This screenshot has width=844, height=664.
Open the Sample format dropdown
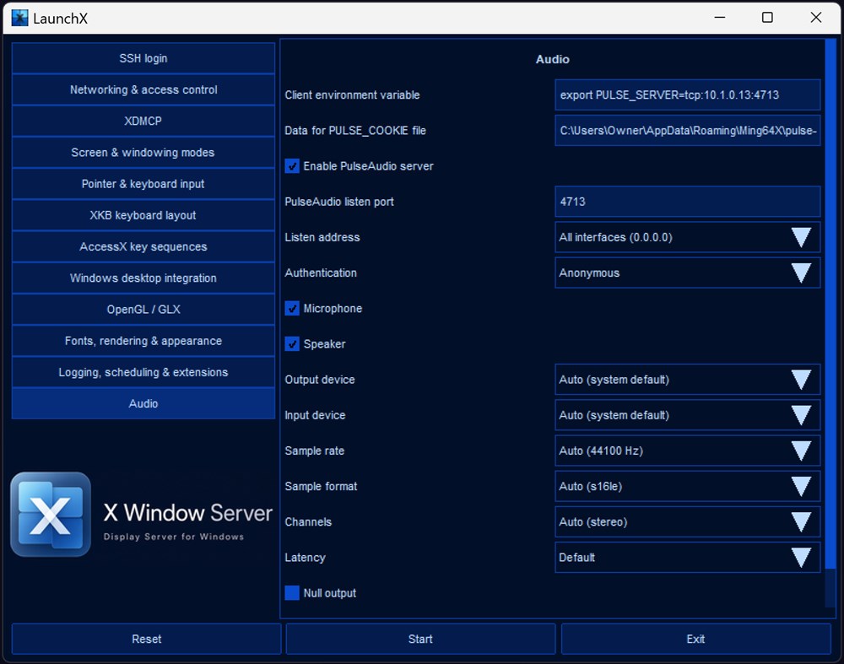(x=687, y=486)
